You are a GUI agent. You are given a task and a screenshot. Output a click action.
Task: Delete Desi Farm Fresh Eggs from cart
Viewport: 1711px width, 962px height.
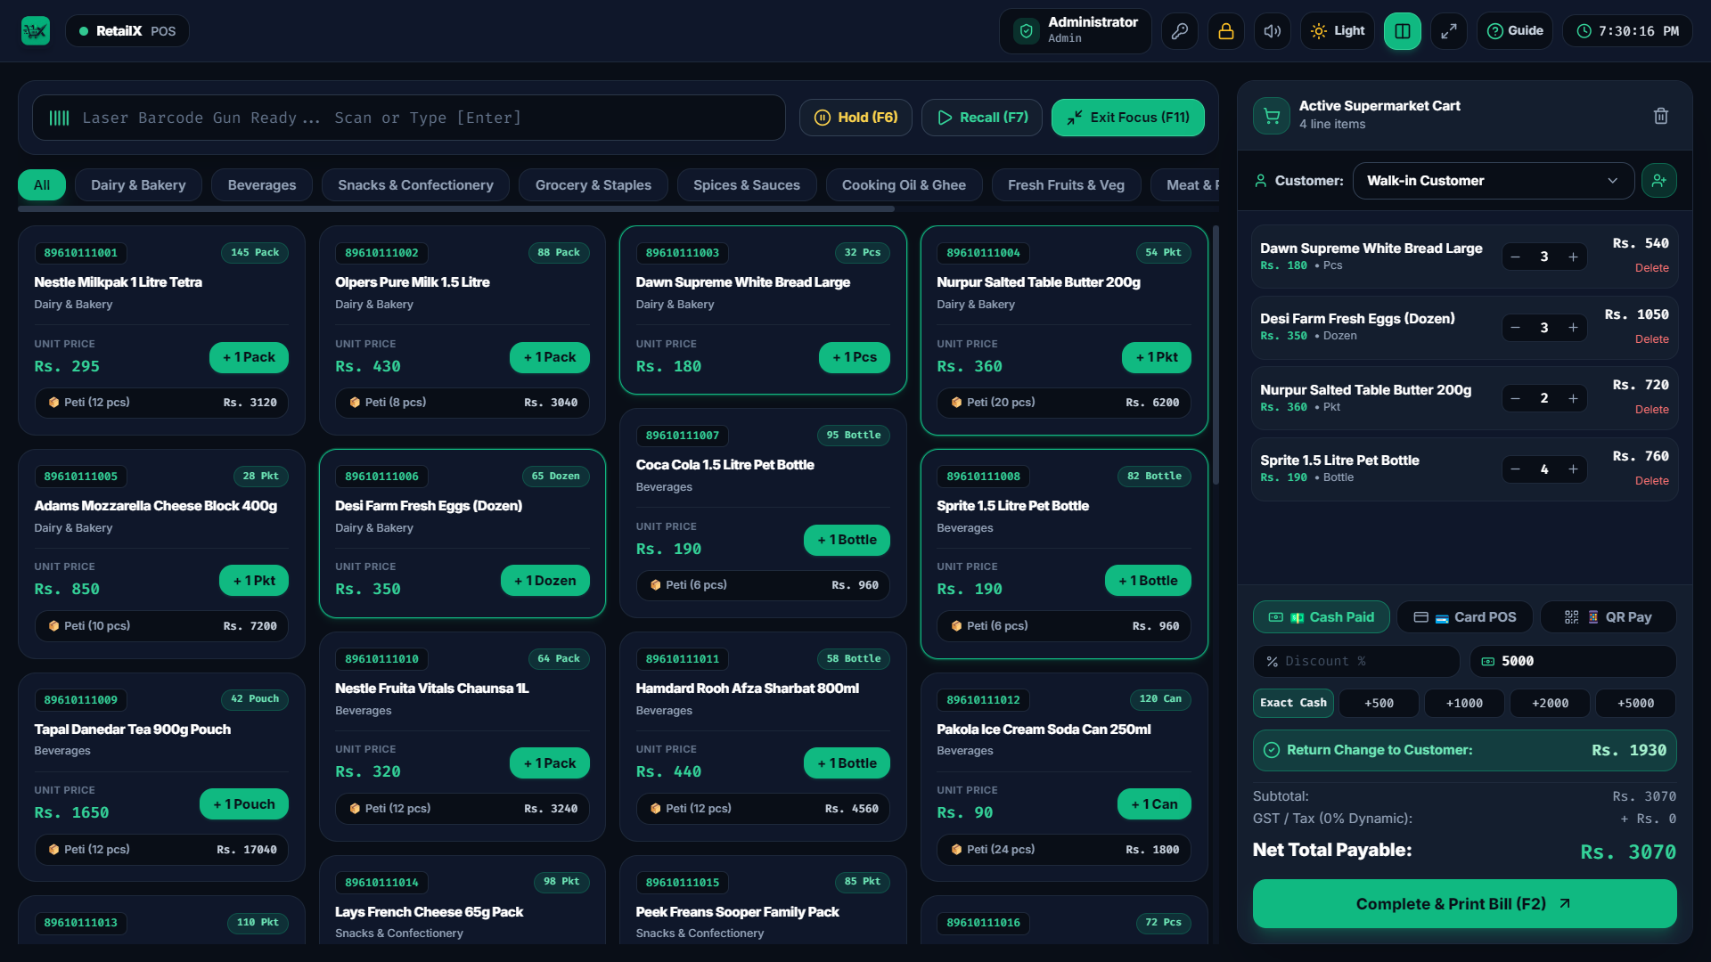[1652, 339]
